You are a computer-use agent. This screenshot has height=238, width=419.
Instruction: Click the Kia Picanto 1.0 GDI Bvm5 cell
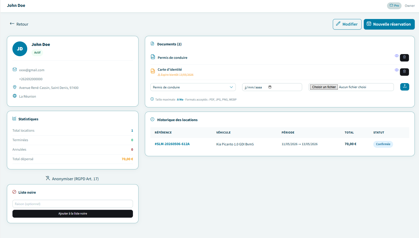(x=235, y=144)
